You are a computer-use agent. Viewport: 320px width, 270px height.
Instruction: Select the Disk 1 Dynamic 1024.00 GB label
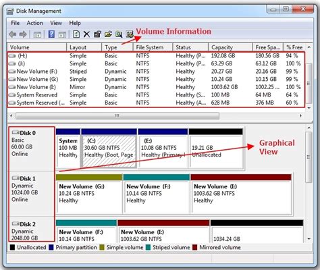click(32, 194)
